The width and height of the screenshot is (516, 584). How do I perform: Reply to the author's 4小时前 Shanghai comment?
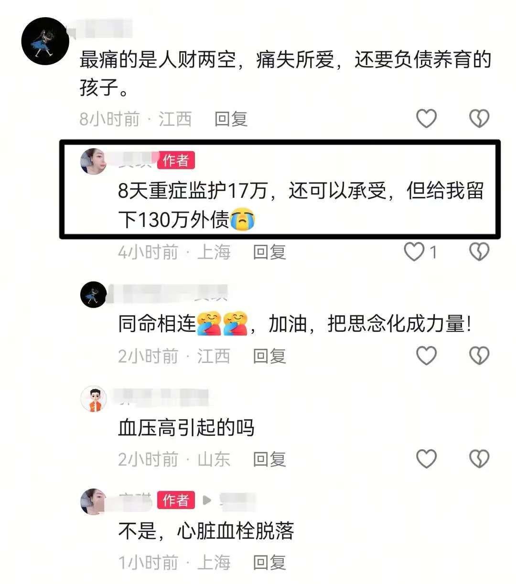(x=269, y=252)
